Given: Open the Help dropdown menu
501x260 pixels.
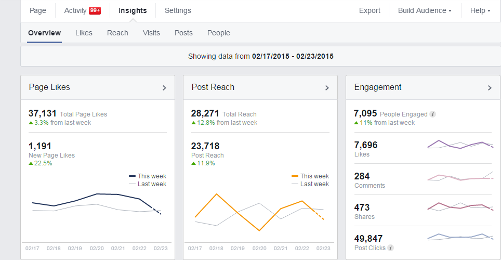Looking at the screenshot, I should (480, 10).
